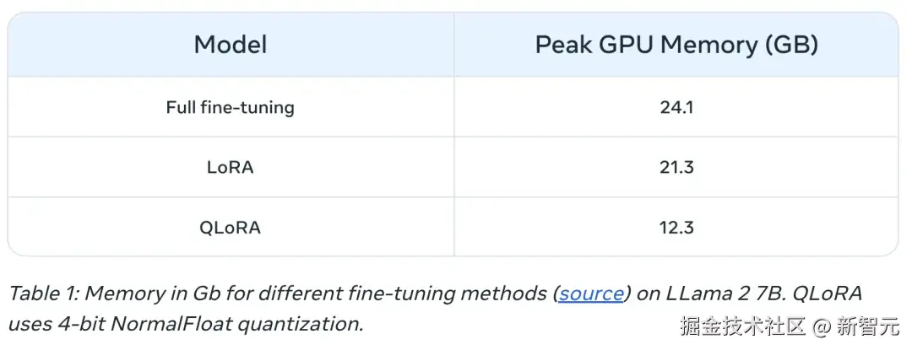
Task: Click the Peak GPU Memory (GB) header
Action: (x=676, y=46)
